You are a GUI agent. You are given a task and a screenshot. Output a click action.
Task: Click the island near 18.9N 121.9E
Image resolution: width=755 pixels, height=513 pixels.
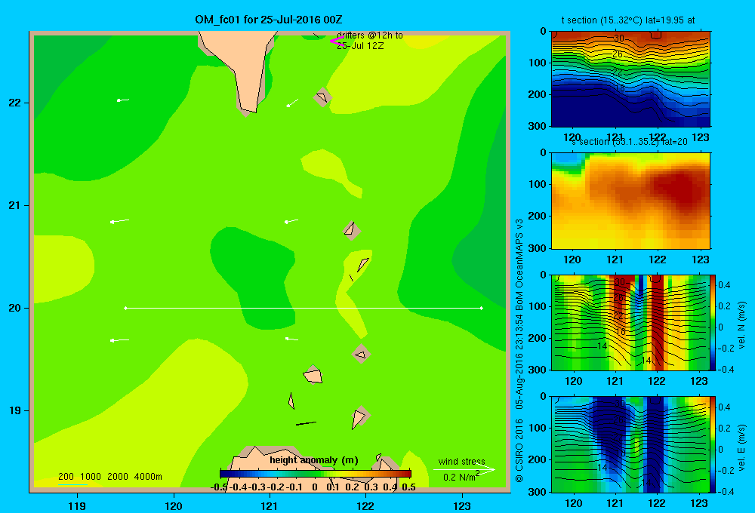359,416
